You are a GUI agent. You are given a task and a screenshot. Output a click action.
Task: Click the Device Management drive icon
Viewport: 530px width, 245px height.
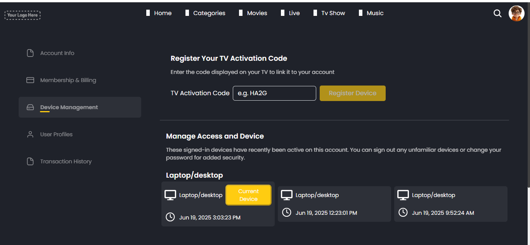[30, 107]
